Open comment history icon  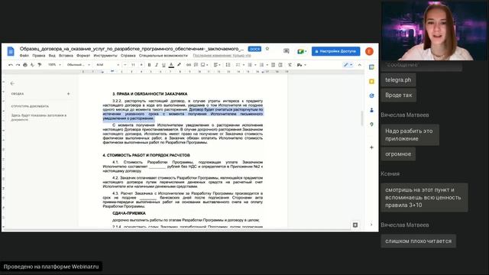click(x=286, y=51)
